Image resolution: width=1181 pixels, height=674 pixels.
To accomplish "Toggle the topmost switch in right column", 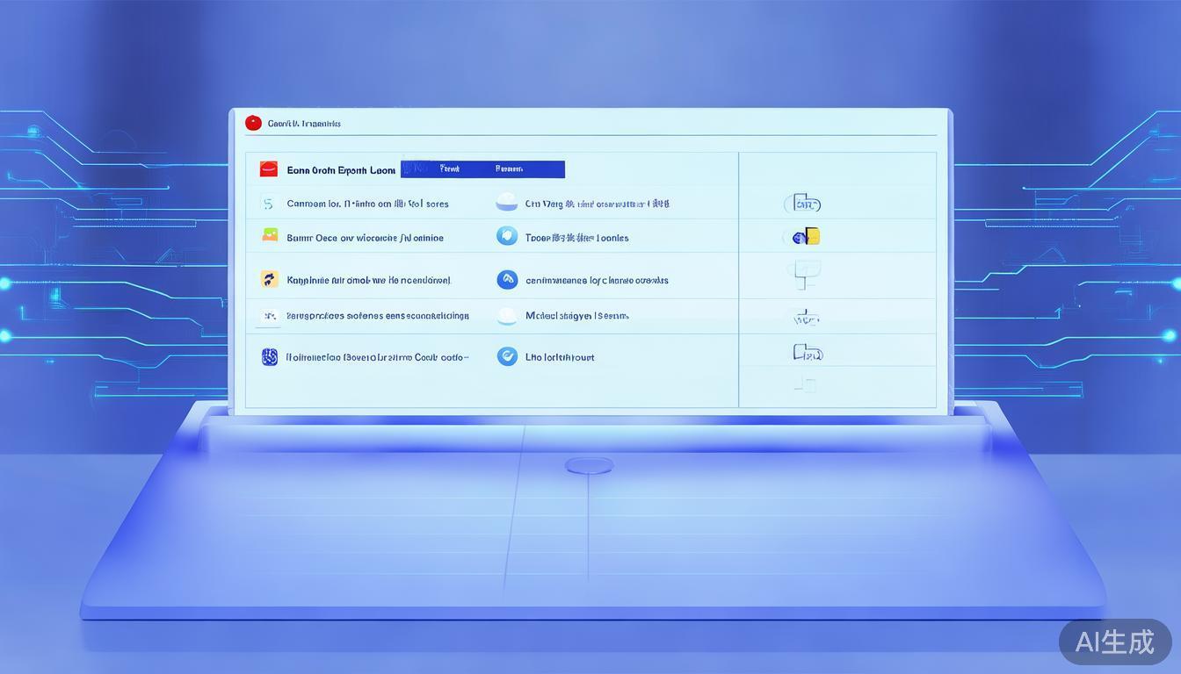I will point(802,204).
